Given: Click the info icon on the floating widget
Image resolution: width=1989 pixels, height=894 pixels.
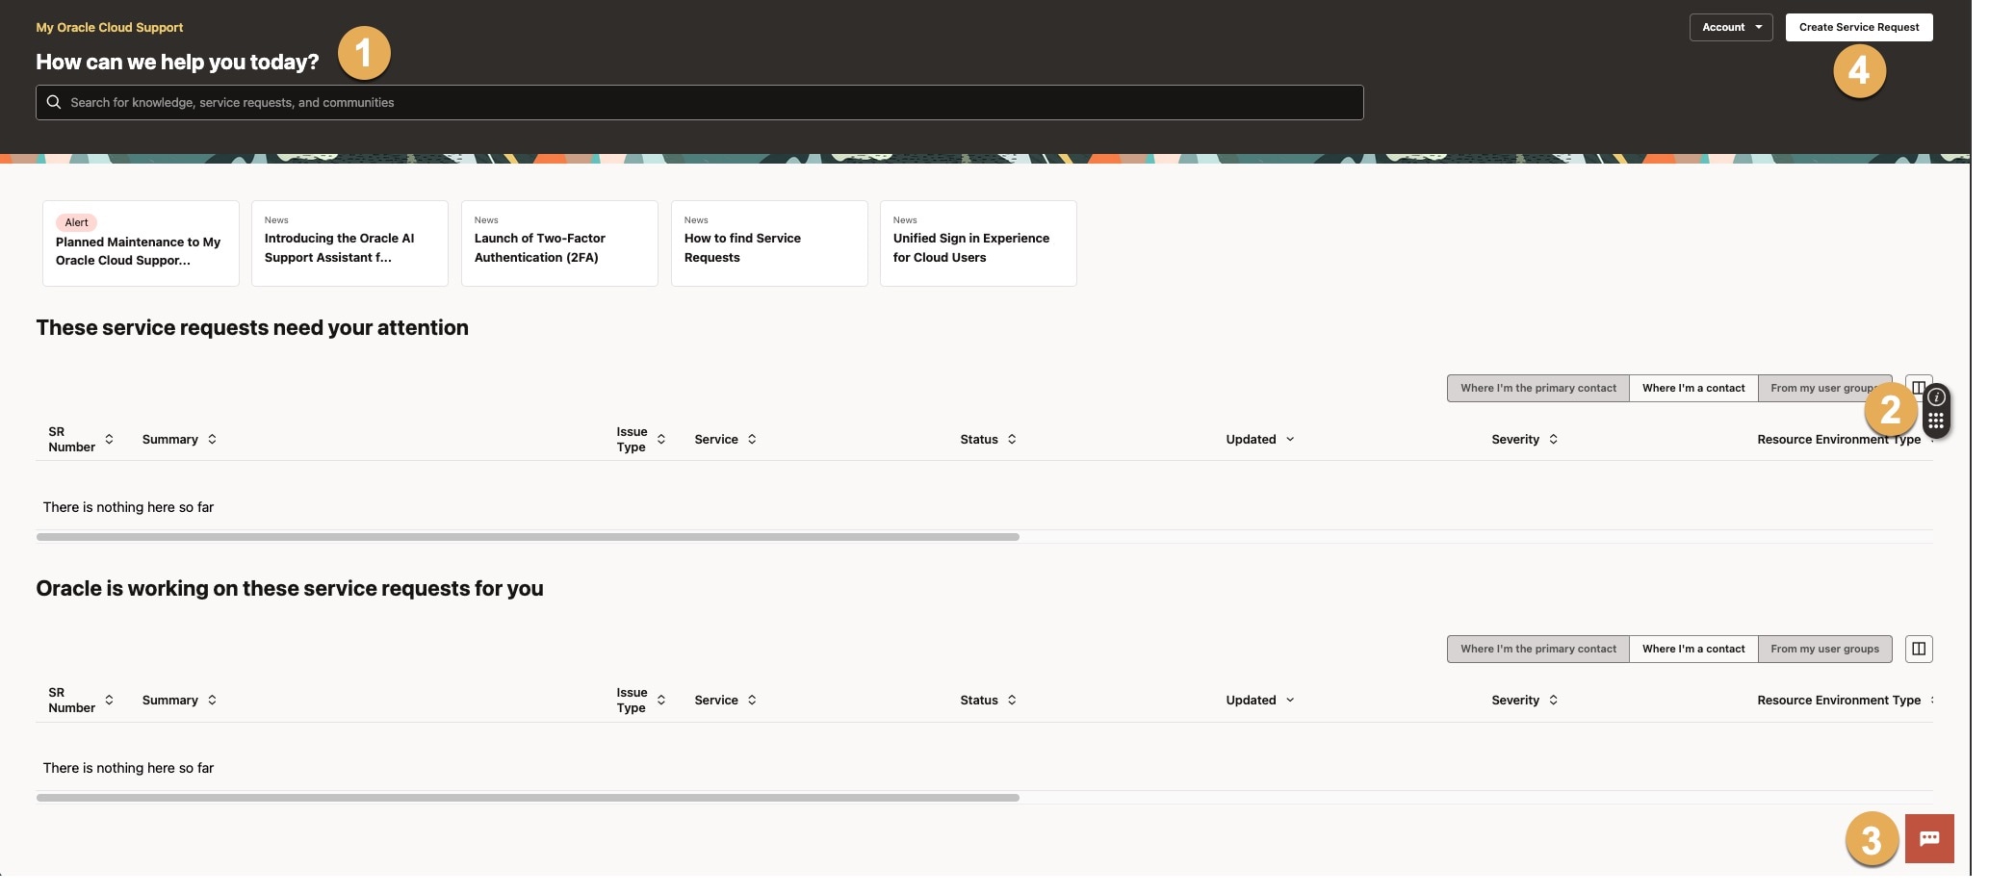Looking at the screenshot, I should pyautogui.click(x=1937, y=397).
